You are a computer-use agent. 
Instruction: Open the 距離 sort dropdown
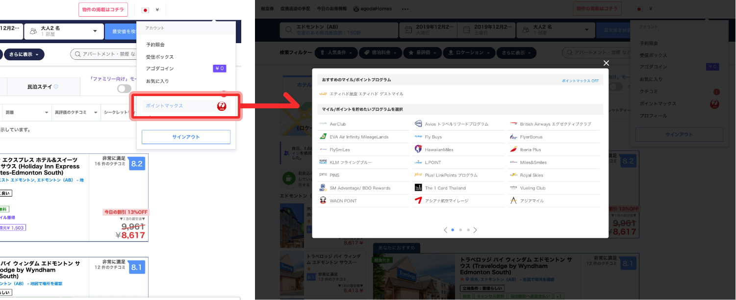click(x=26, y=112)
